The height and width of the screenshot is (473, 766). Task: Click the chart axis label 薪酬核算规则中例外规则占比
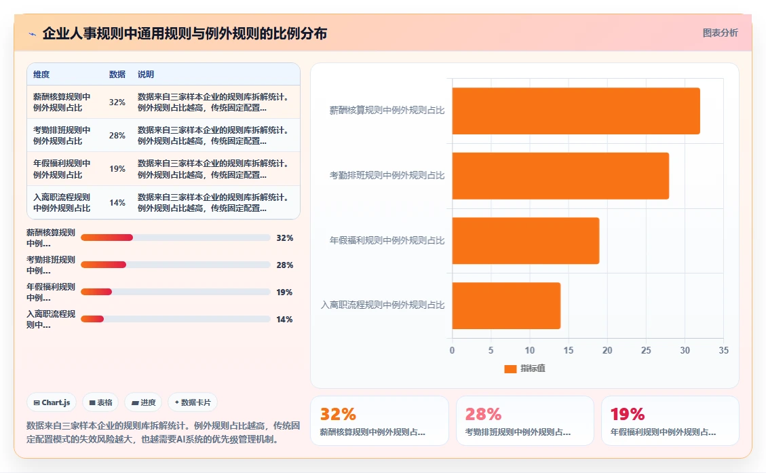coord(387,111)
